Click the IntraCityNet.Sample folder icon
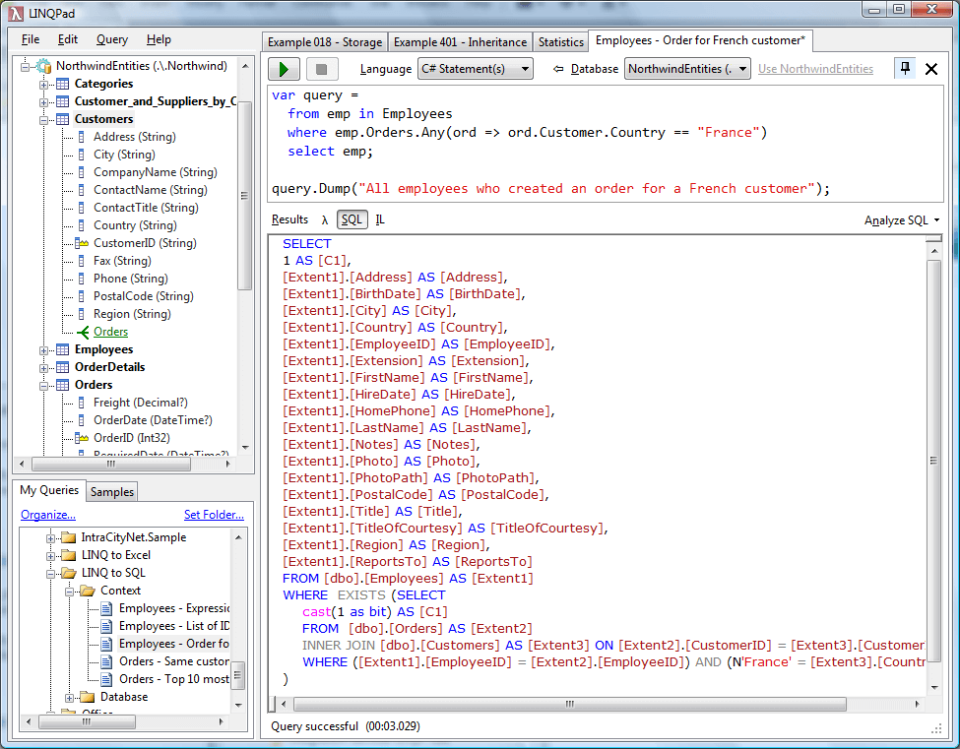The height and width of the screenshot is (749, 960). pos(69,538)
